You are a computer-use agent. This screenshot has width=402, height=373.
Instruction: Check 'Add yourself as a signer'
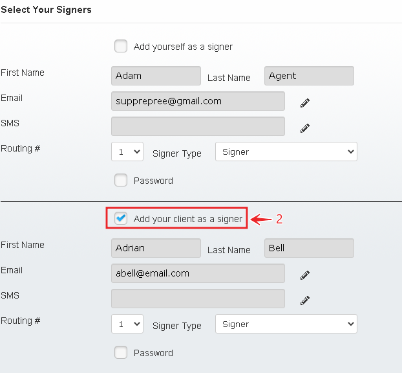[x=121, y=46]
